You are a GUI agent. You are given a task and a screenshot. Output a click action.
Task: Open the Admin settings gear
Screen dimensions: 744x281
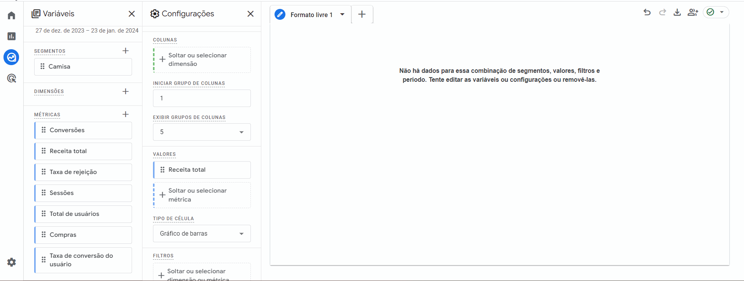click(x=12, y=262)
